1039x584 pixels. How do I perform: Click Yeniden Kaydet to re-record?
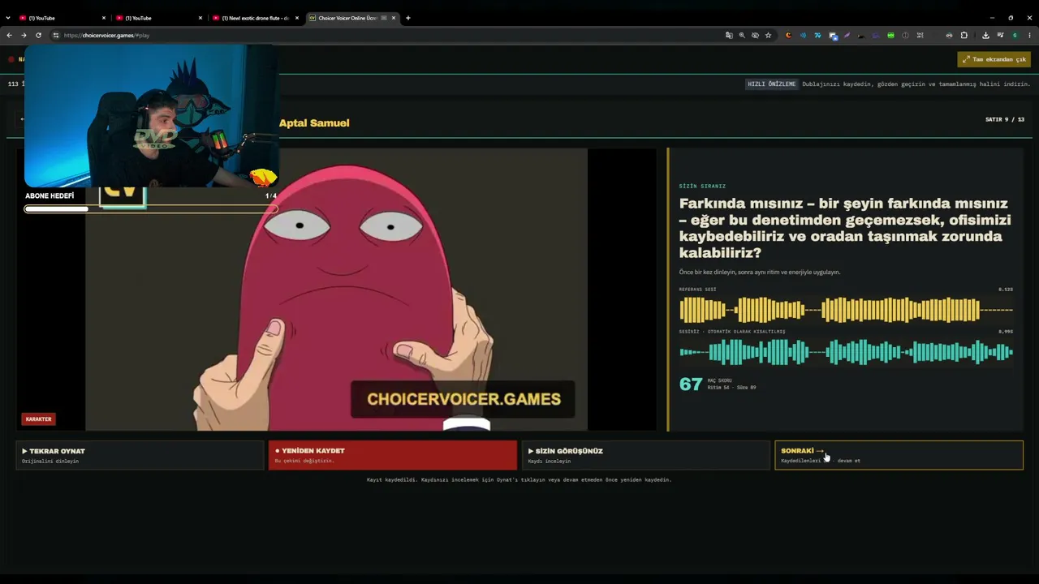pyautogui.click(x=393, y=455)
